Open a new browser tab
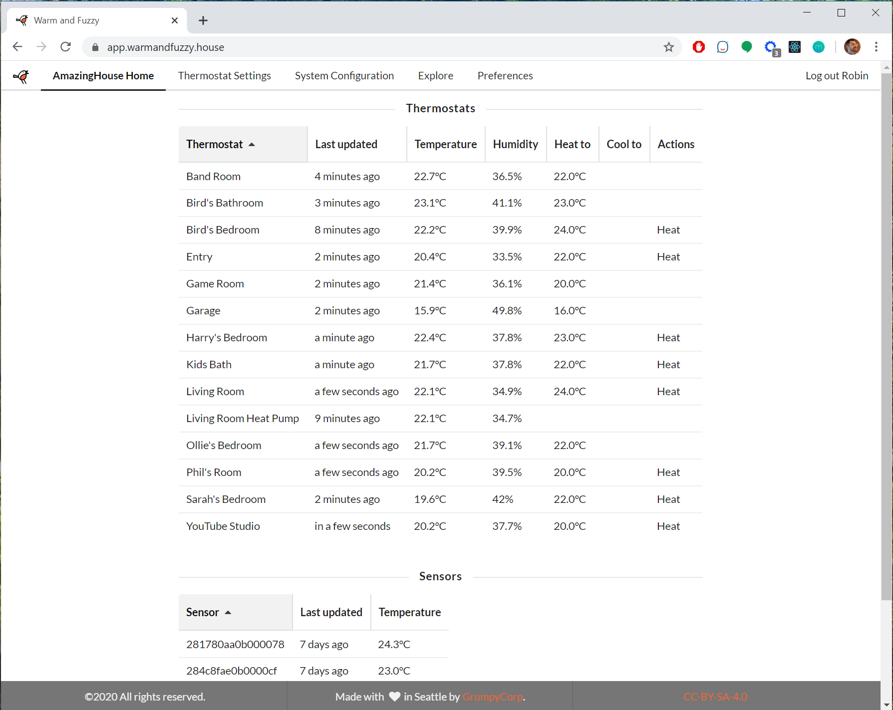 [203, 20]
